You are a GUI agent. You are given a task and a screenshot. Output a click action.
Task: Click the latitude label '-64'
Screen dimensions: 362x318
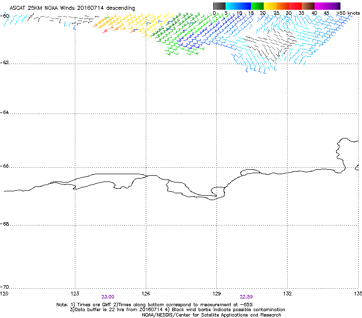pyautogui.click(x=4, y=113)
